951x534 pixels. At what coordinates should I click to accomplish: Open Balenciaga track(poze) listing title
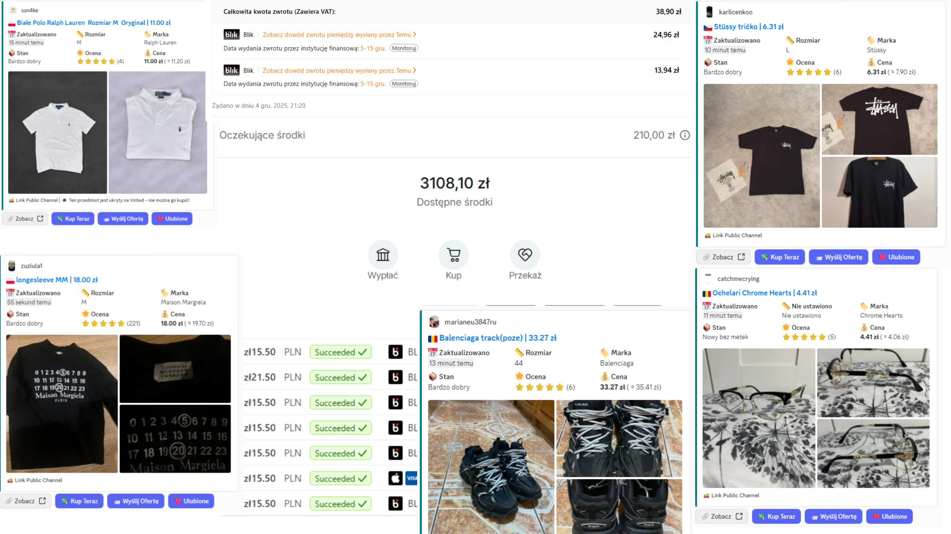coord(497,338)
